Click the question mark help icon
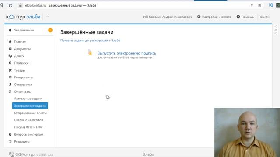Image resolution: width=280 pixels, height=157 pixels. pos(238,17)
